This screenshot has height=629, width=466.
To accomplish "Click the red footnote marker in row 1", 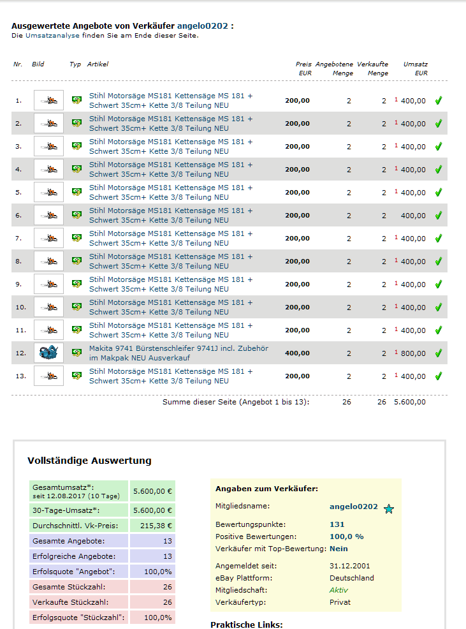I will pyautogui.click(x=396, y=99).
